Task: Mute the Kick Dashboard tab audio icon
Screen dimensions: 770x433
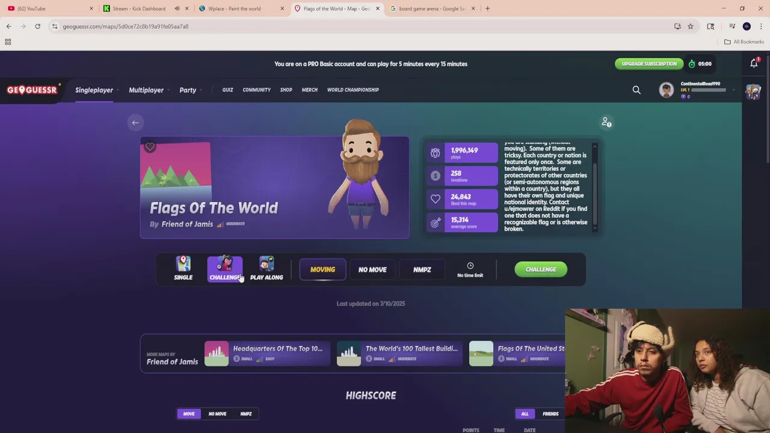Action: pyautogui.click(x=177, y=8)
